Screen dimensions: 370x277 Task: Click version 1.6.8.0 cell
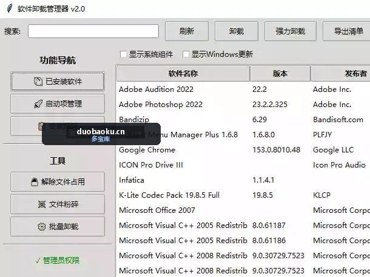click(x=263, y=135)
